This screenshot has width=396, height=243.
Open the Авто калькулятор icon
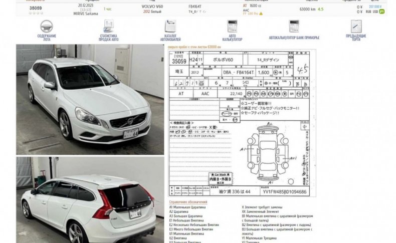pyautogui.click(x=232, y=26)
